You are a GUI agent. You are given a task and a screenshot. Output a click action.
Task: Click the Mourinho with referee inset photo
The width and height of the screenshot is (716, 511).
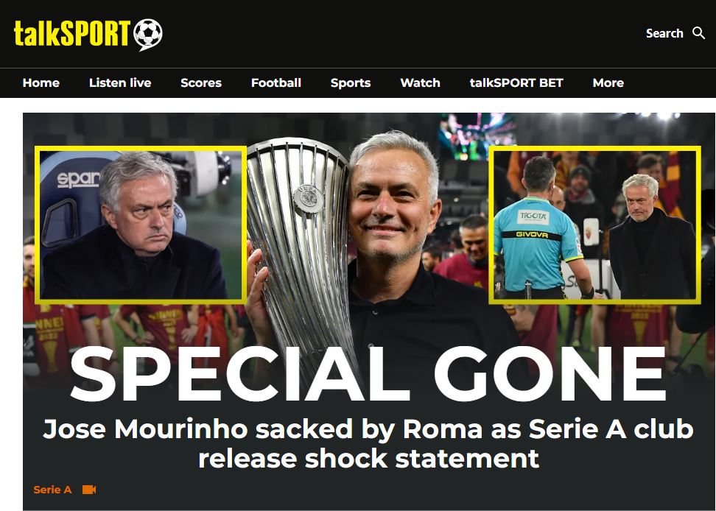click(x=594, y=225)
